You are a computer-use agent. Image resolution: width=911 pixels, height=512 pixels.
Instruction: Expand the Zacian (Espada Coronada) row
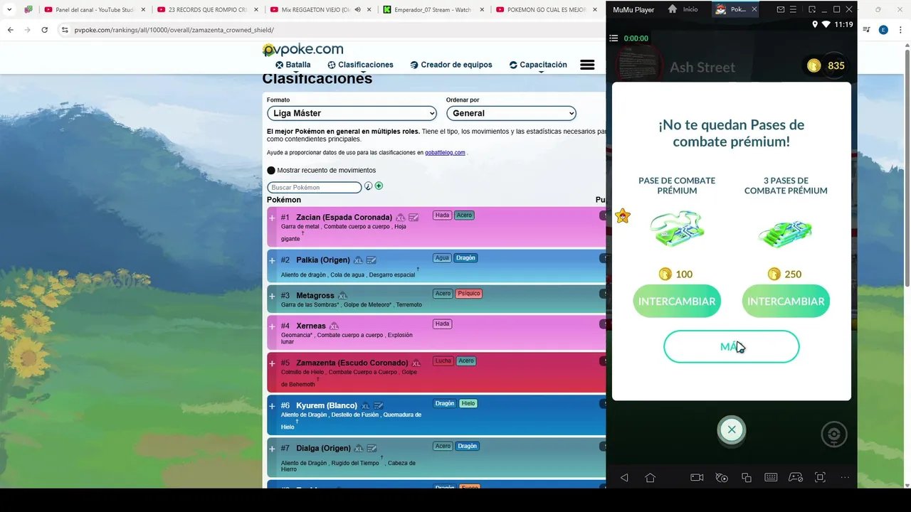pyautogui.click(x=272, y=218)
